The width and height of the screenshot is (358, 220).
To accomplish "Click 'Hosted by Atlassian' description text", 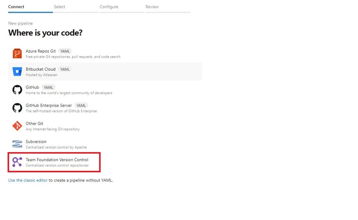I will click(x=42, y=75).
